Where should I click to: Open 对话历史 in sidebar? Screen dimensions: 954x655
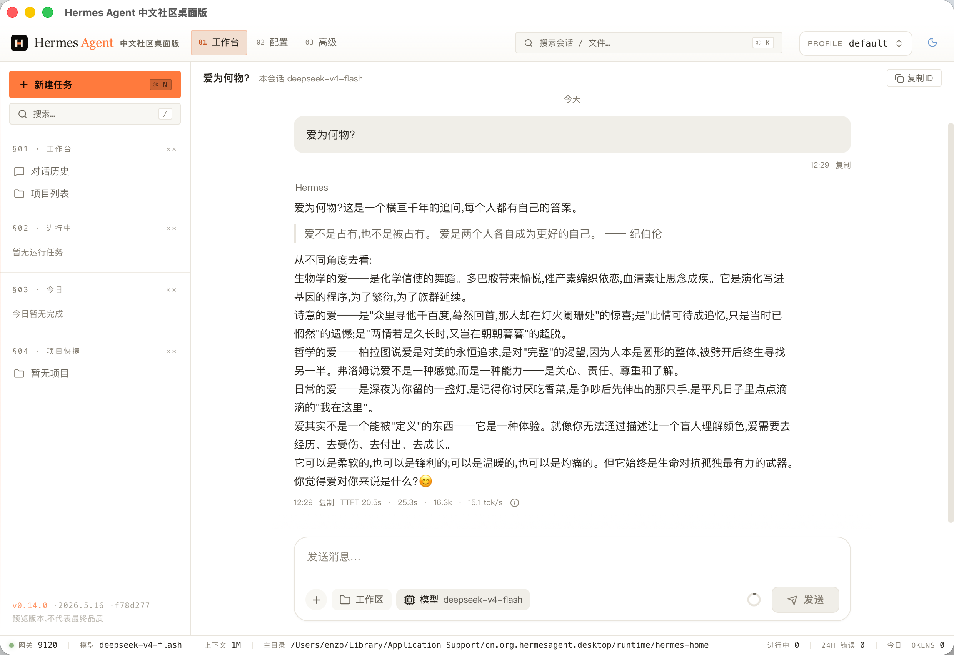click(42, 171)
